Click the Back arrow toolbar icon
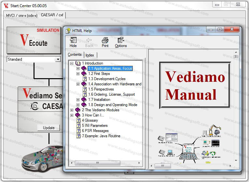Screen dimensions: 249x182 (x=89, y=40)
